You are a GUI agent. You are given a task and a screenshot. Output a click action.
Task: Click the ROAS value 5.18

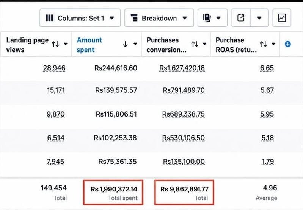[268, 138]
